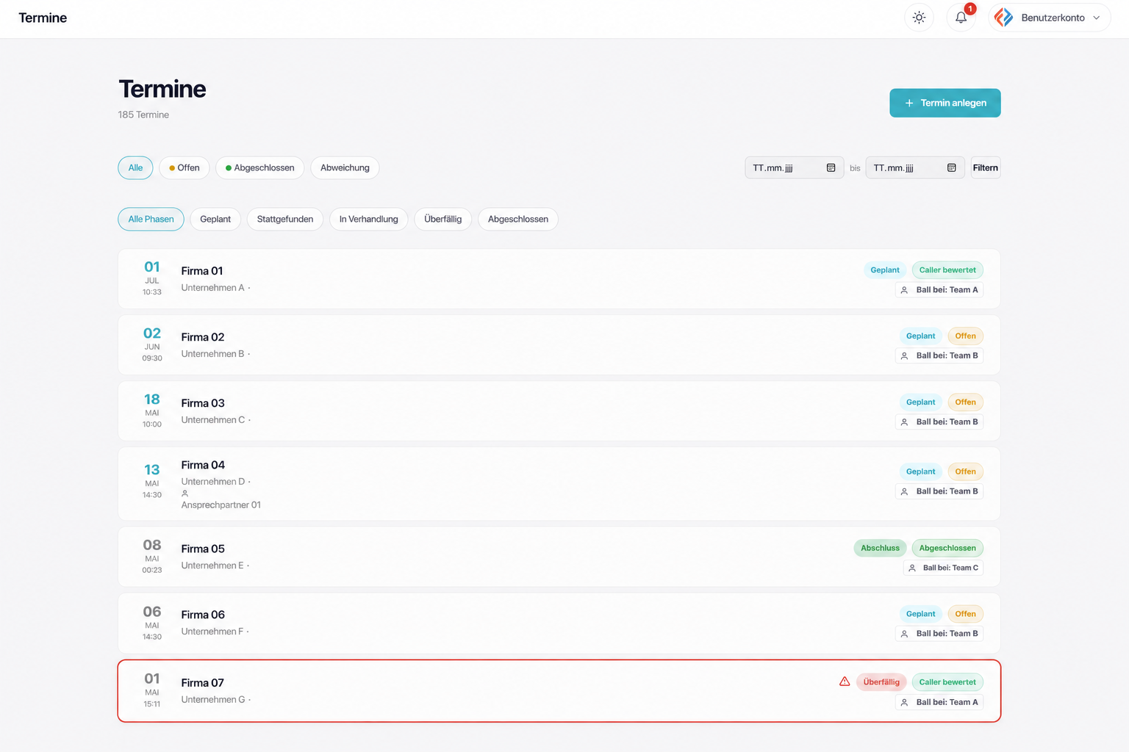Open the start date calendar picker icon
The height and width of the screenshot is (752, 1129).
pyautogui.click(x=831, y=167)
